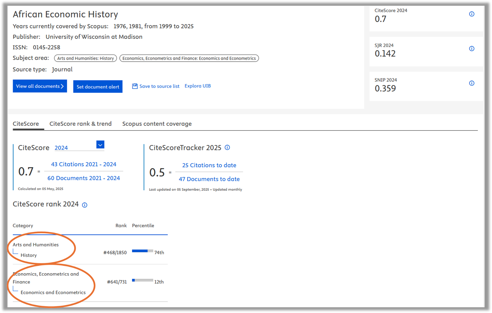Click the History 74th percentile bar

pos(142,251)
